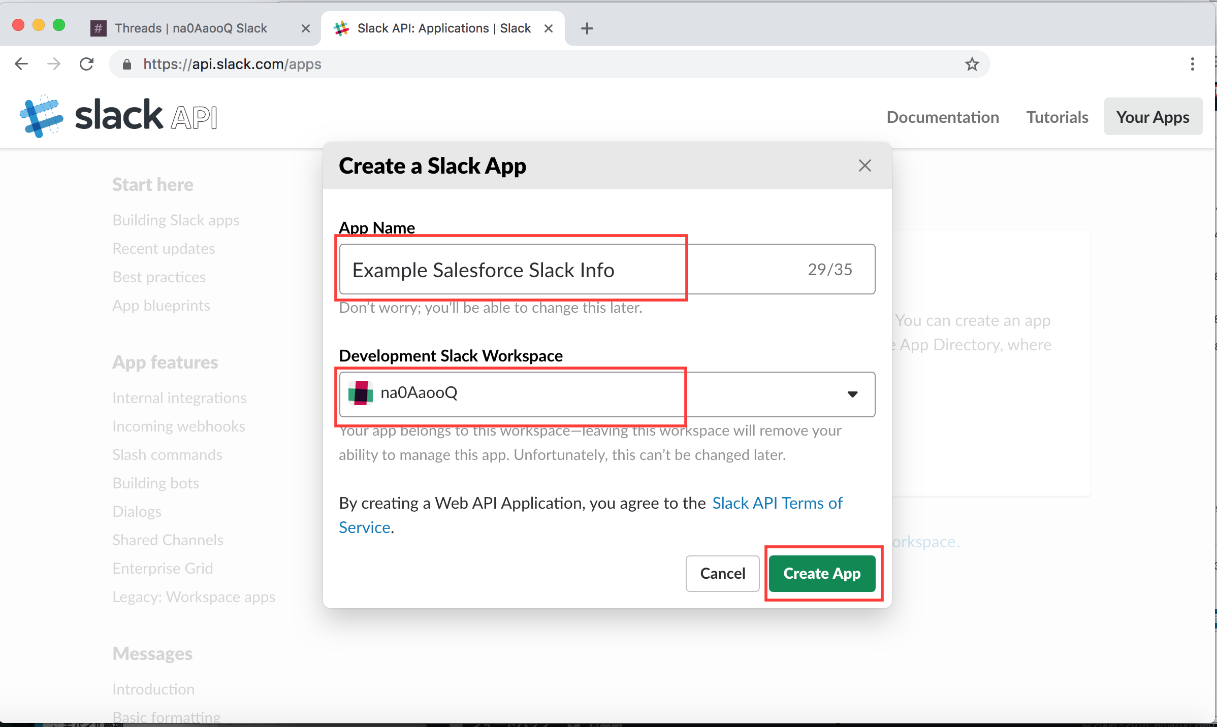Click the Start here sidebar heading
1217x727 pixels.
tap(152, 185)
